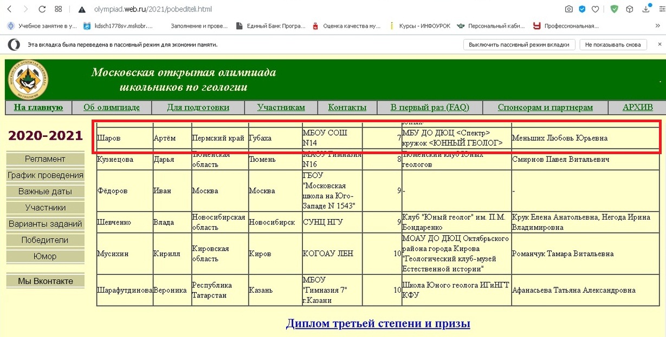Click the 'Варианты заданий' sidebar button
This screenshot has height=337, width=666.
(45, 224)
